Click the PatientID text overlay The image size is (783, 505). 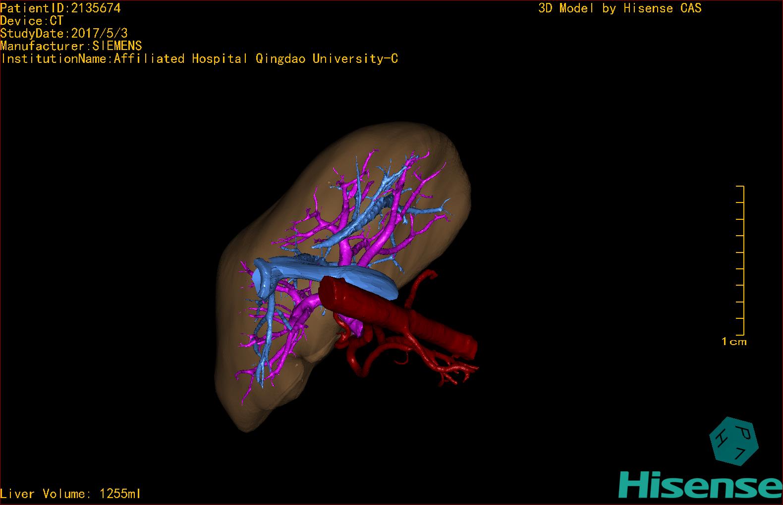tap(60, 8)
